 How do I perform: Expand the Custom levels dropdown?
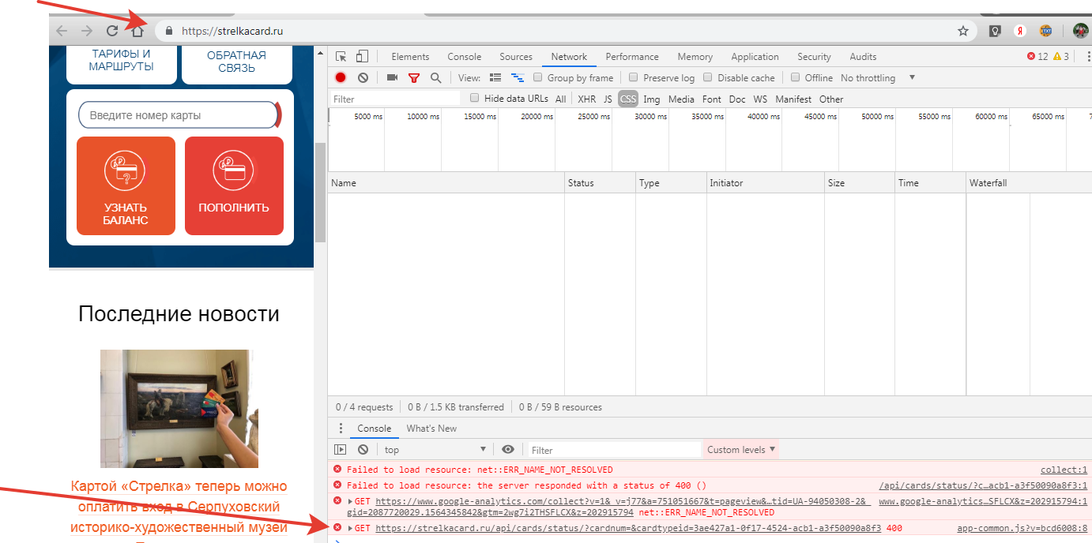[740, 449]
